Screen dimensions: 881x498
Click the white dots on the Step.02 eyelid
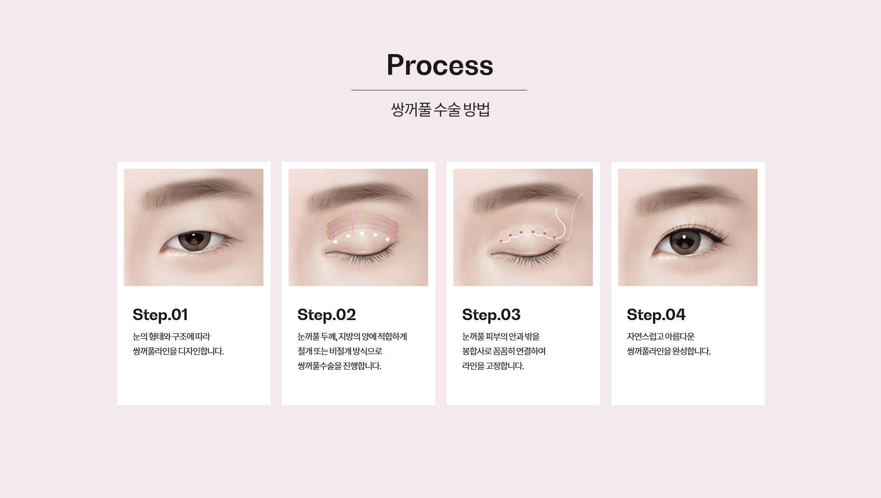362,237
